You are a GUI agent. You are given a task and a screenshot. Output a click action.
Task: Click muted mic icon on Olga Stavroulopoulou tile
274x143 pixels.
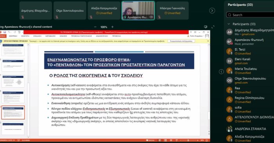coord(57,17)
